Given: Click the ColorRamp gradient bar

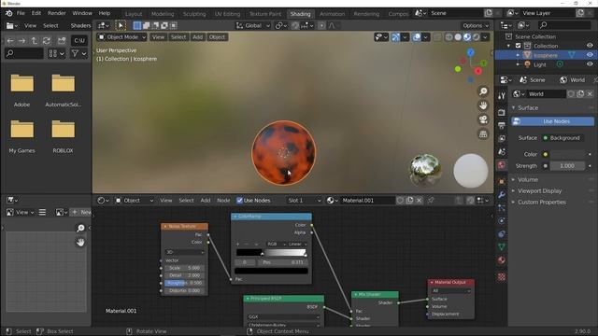Looking at the screenshot, I should (x=271, y=253).
